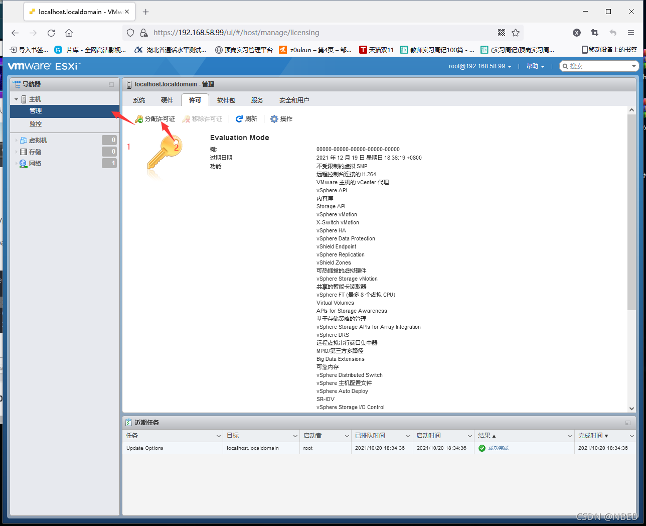
Task: Open the browser hamburger menu
Action: [631, 33]
